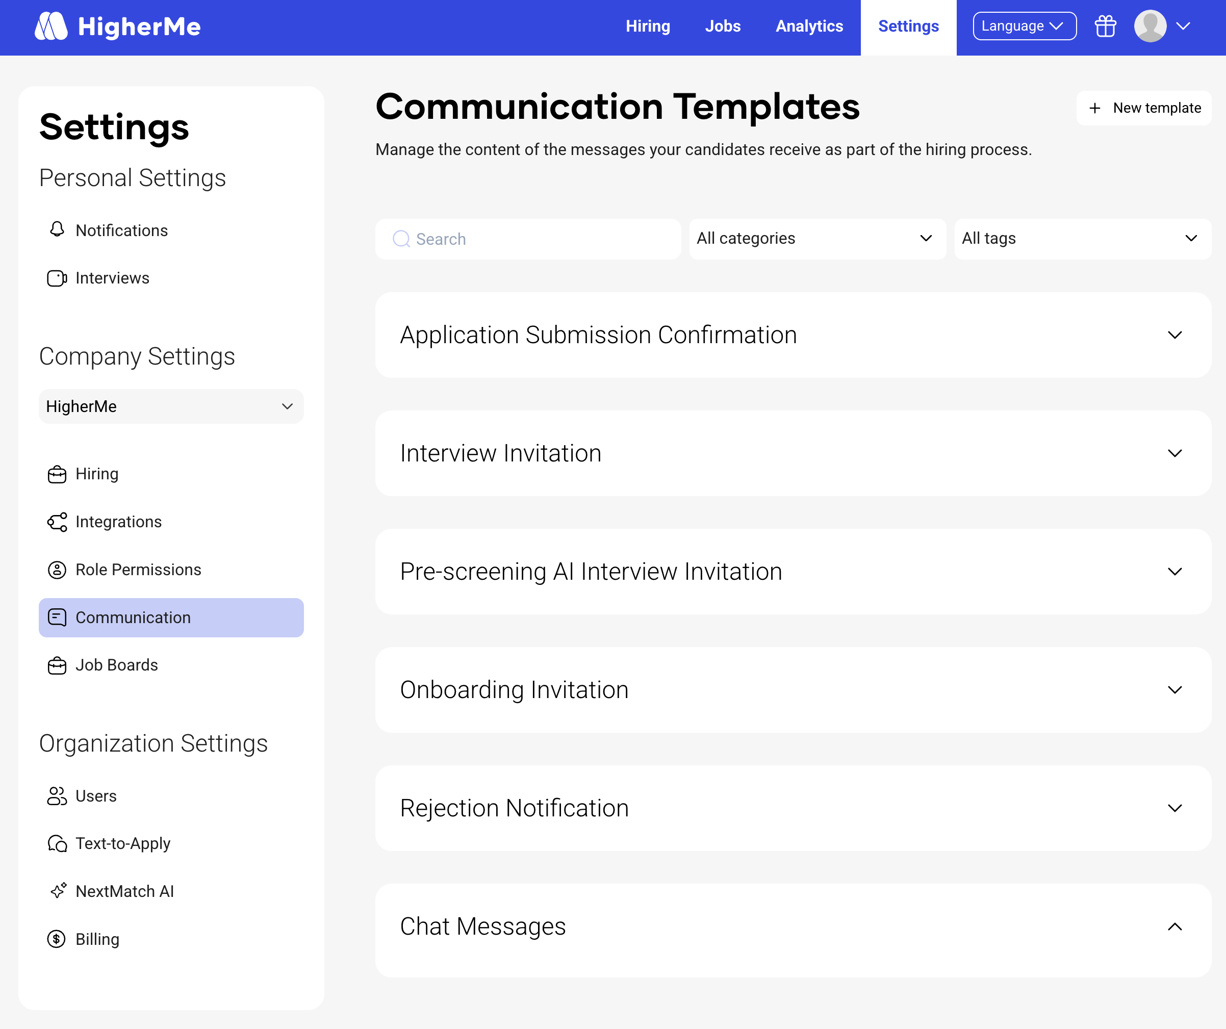Open Text-to-Apply chat icon
The image size is (1226, 1029).
pyautogui.click(x=57, y=843)
